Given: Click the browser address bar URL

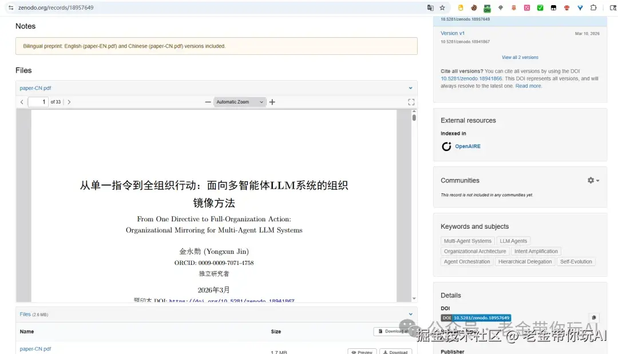Looking at the screenshot, I should (x=56, y=7).
